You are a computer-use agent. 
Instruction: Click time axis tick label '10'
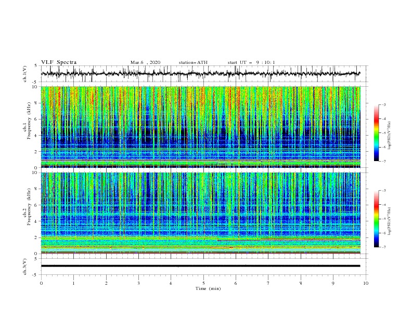(x=366, y=283)
